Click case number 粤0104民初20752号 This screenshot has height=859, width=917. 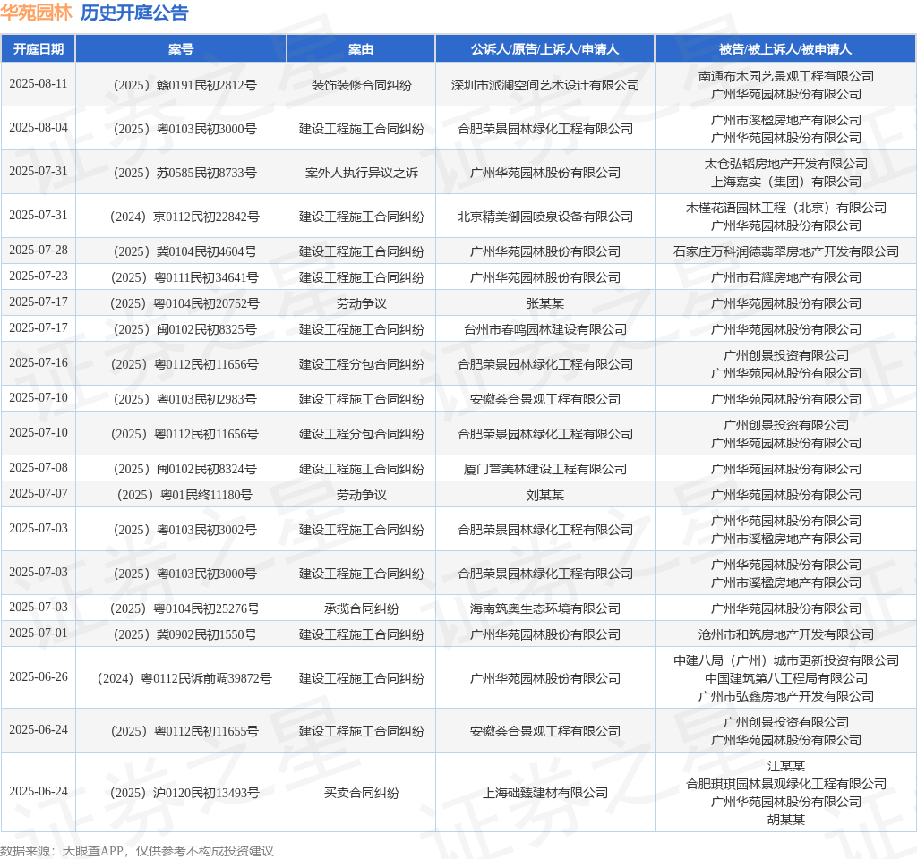(x=184, y=304)
